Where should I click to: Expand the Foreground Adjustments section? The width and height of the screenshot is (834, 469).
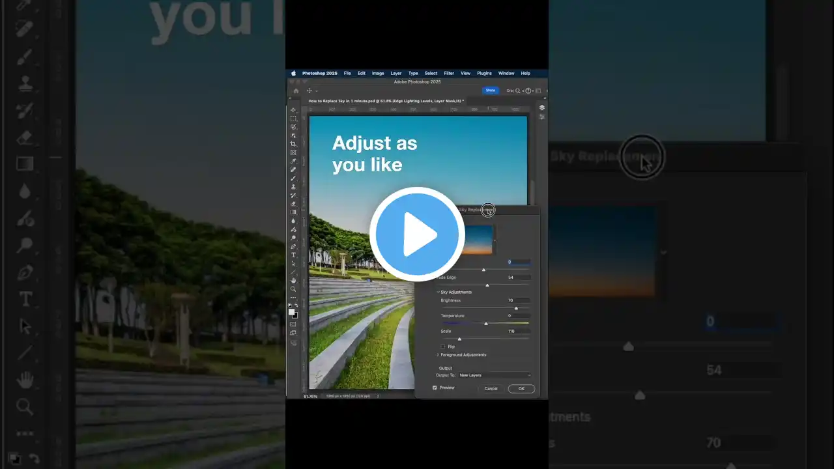click(x=438, y=355)
